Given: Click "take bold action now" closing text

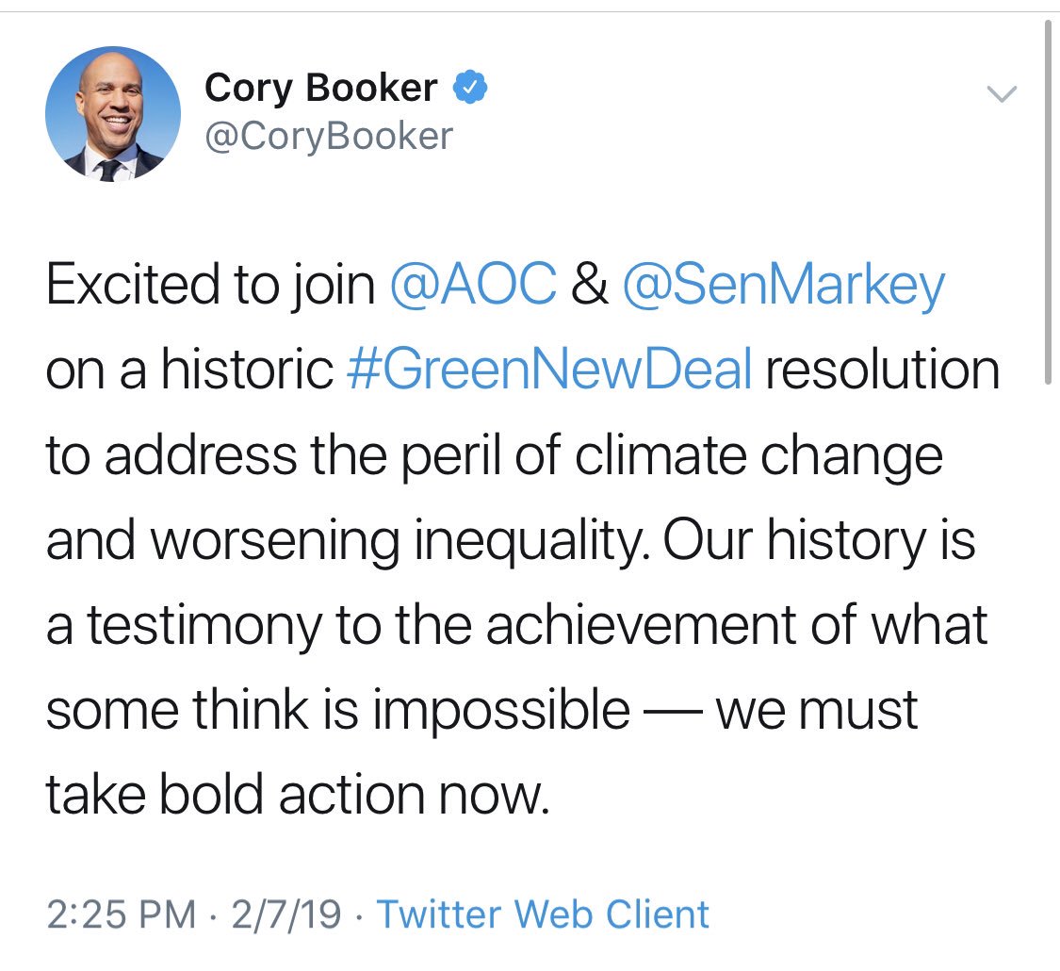Looking at the screenshot, I should [x=295, y=794].
